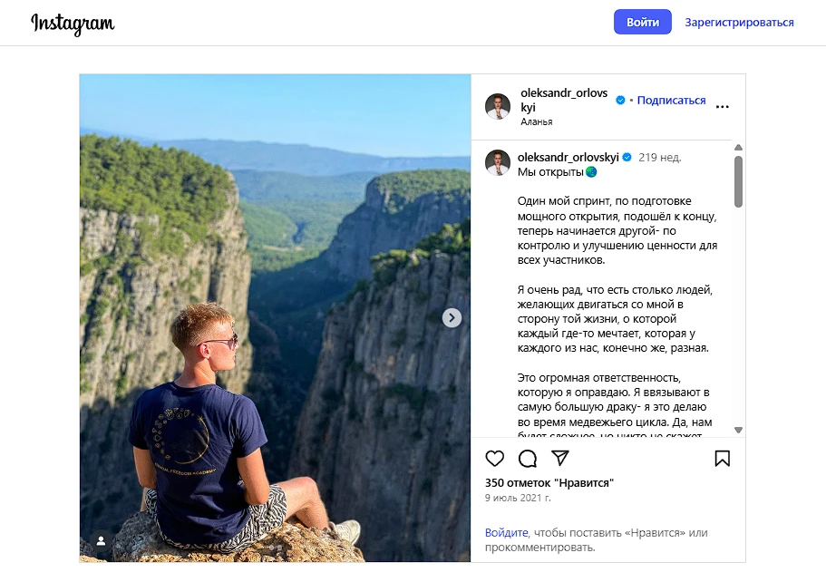The image size is (826, 582).
Task: Open Аланья location link
Action: pos(537,121)
